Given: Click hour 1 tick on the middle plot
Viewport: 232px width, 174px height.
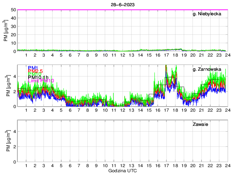Looking at the screenshot, I should [26, 110].
